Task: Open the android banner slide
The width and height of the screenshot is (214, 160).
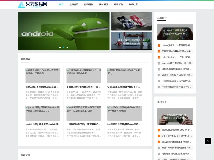Action: tap(64, 31)
